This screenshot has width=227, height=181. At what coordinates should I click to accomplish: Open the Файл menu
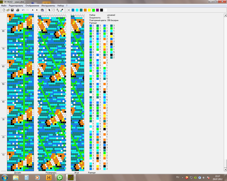click(4, 6)
